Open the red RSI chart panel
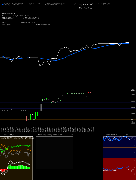Screen dimensions: 136x180 pyautogui.click(x=119, y=169)
